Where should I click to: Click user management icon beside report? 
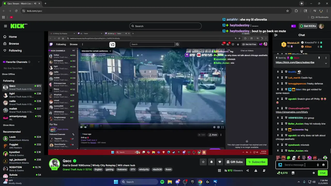click(x=264, y=171)
